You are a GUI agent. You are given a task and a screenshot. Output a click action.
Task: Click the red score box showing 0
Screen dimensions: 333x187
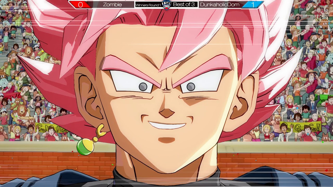[x=80, y=5]
